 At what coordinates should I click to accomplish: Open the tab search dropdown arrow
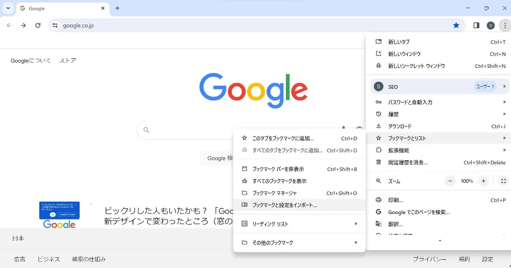click(x=8, y=8)
